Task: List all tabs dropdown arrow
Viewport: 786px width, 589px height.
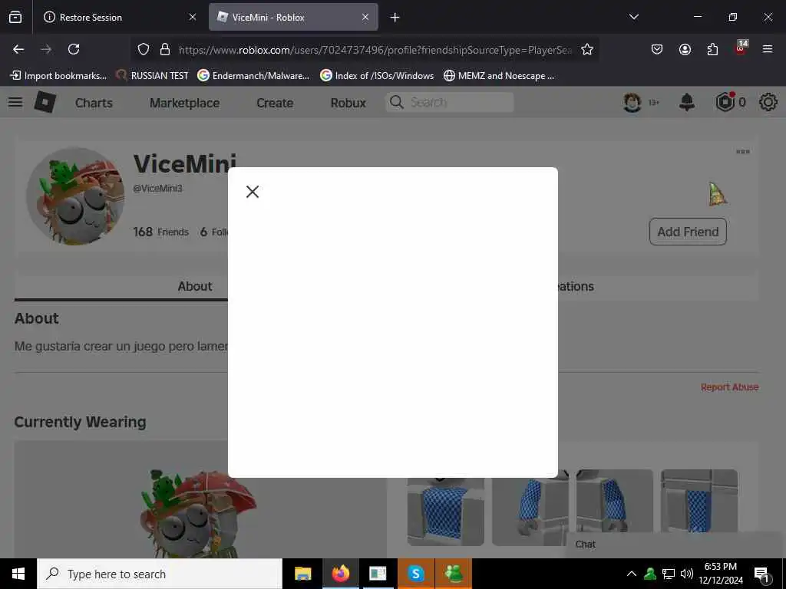Action: point(633,17)
